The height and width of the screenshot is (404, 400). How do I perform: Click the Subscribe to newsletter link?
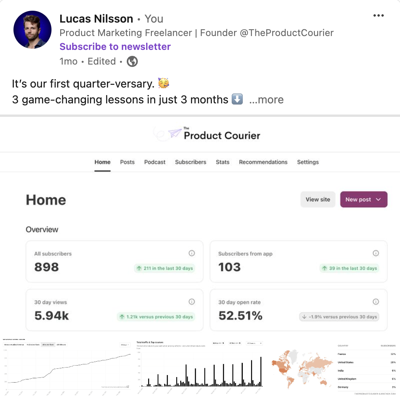click(x=115, y=46)
